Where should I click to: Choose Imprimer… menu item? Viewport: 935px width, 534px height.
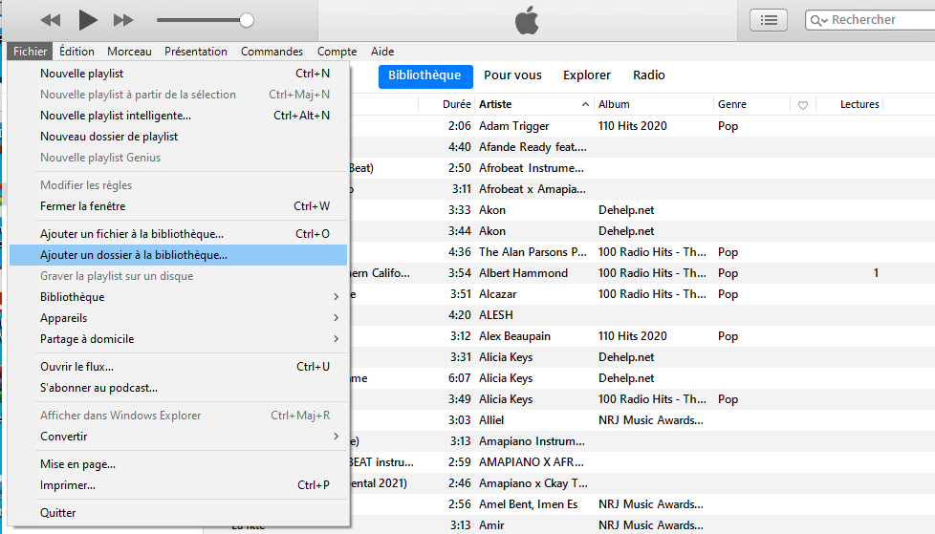pos(178,485)
